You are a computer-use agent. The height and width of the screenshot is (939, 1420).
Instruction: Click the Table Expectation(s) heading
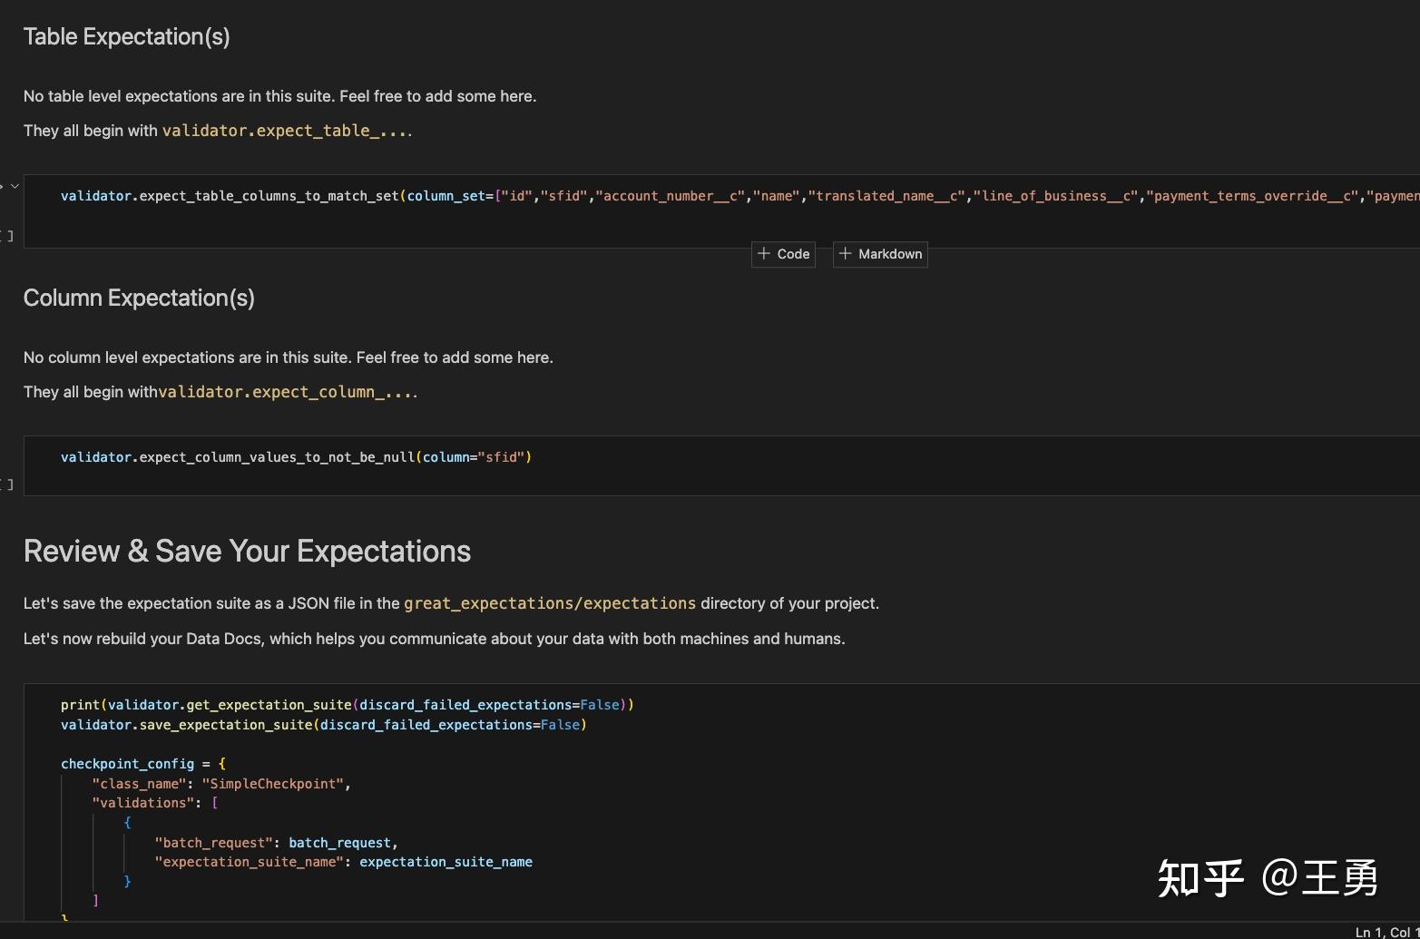pyautogui.click(x=126, y=36)
